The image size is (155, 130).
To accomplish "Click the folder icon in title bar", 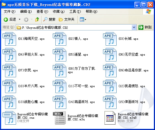I will tap(4, 4).
